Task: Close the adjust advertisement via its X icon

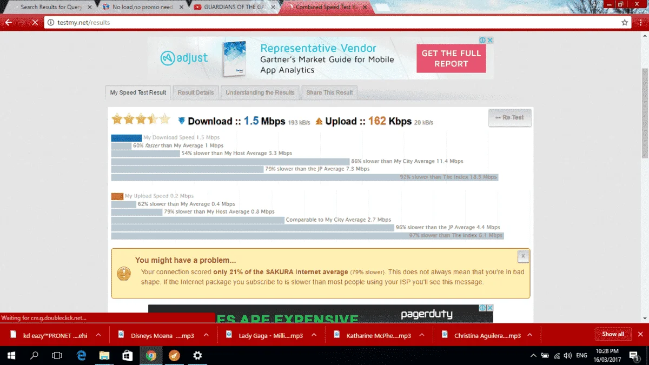Action: (490, 41)
